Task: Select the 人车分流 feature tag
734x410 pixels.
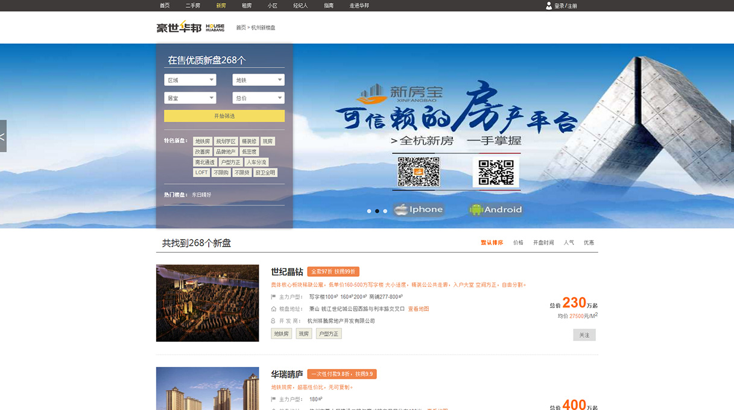Action: (x=256, y=162)
